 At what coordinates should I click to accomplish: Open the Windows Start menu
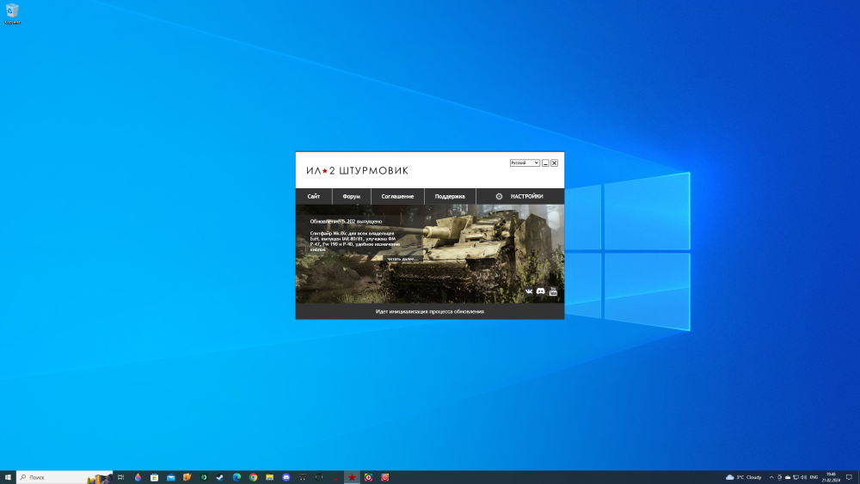coord(8,477)
